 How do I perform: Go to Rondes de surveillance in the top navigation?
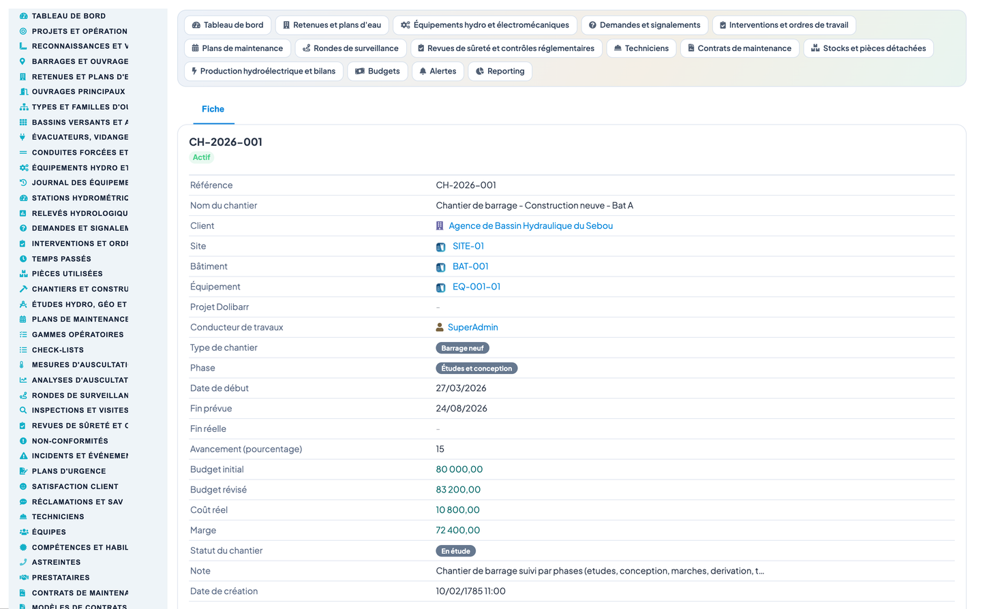(350, 48)
